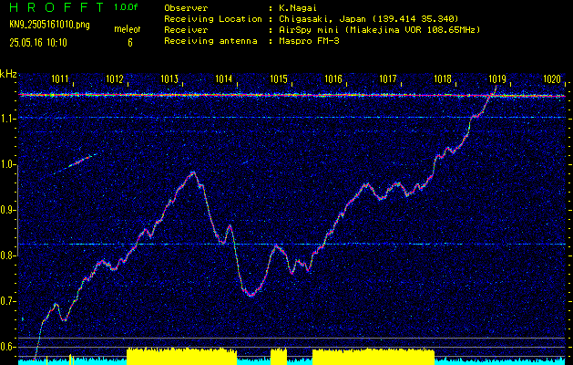The height and width of the screenshot is (365, 573).
Task: Select Chigasaki, Japan coordinates text
Action: pos(368,19)
